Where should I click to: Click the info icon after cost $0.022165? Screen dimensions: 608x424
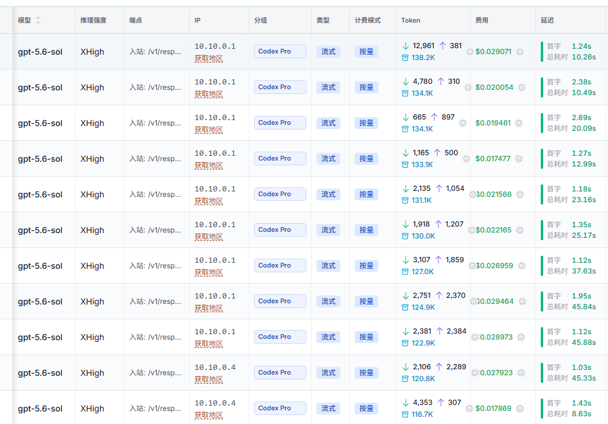click(x=520, y=230)
